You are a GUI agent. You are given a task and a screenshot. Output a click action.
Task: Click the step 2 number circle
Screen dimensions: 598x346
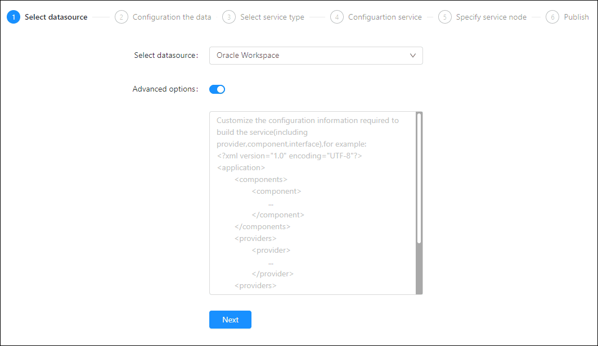click(121, 17)
